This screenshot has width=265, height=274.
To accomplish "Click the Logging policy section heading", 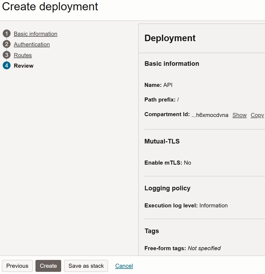I will tap(167, 188).
